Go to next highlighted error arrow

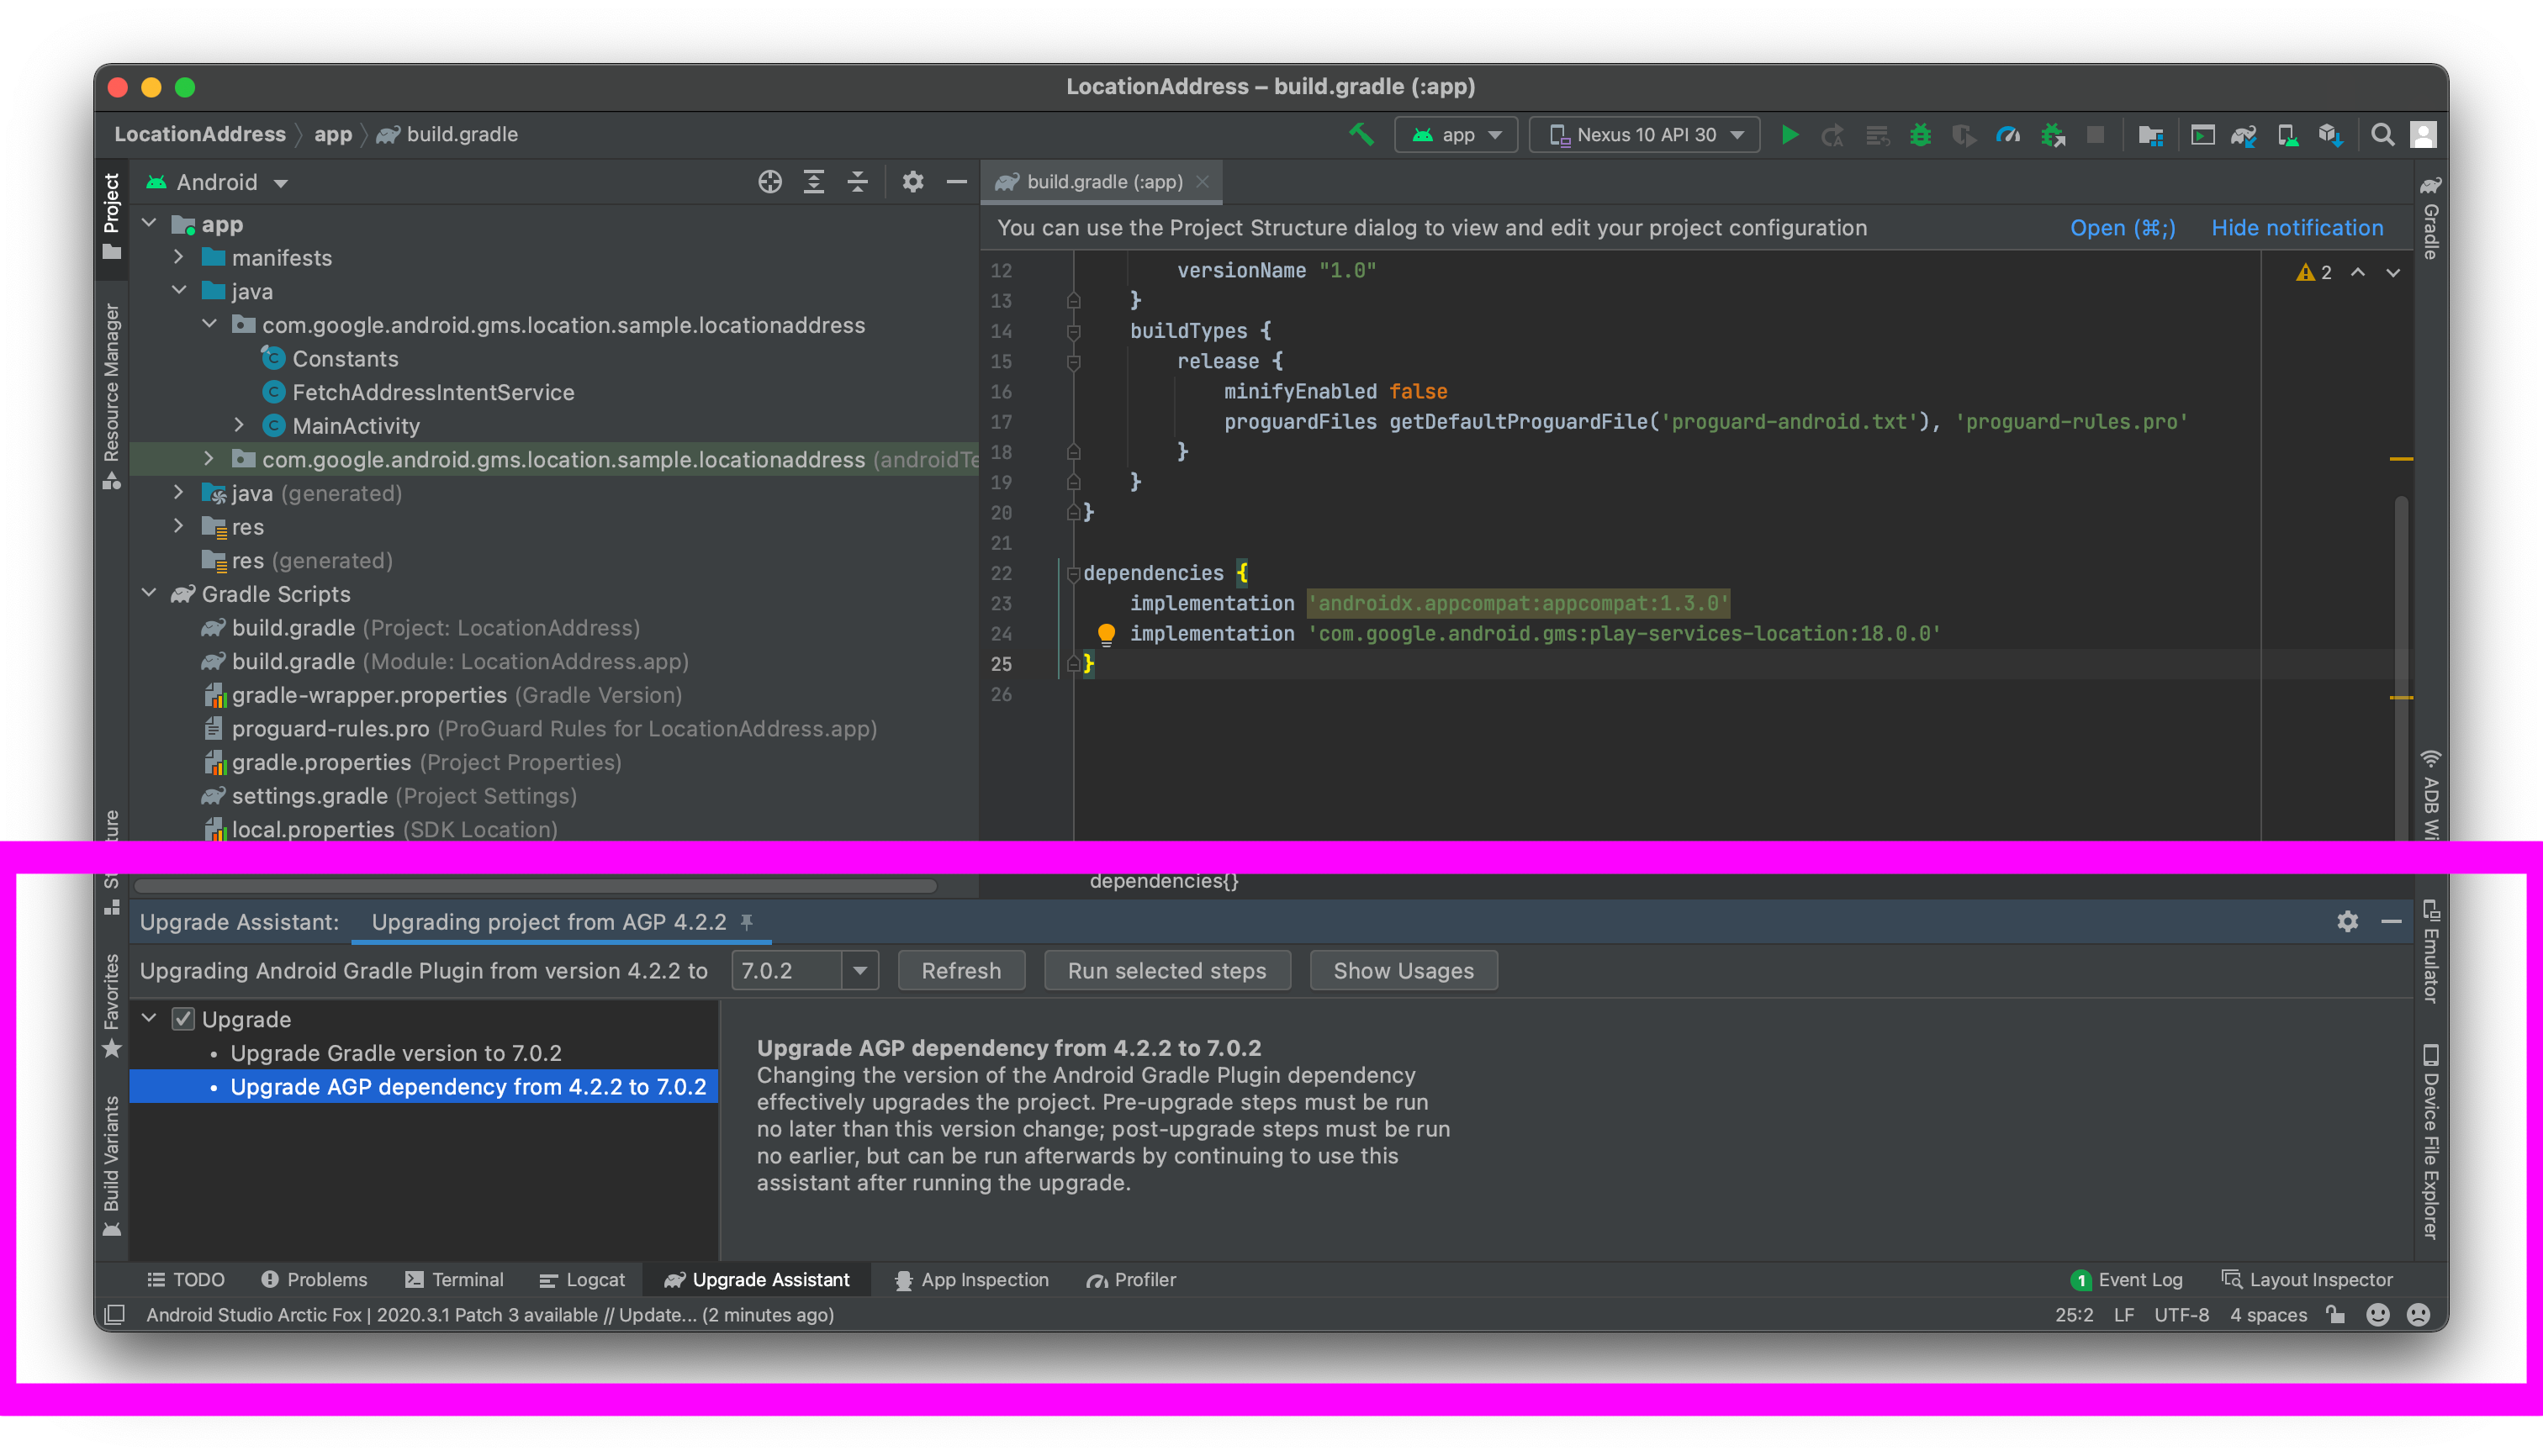coord(2393,272)
